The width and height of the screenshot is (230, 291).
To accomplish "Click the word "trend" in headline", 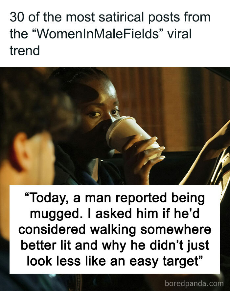I will tap(25, 50).
